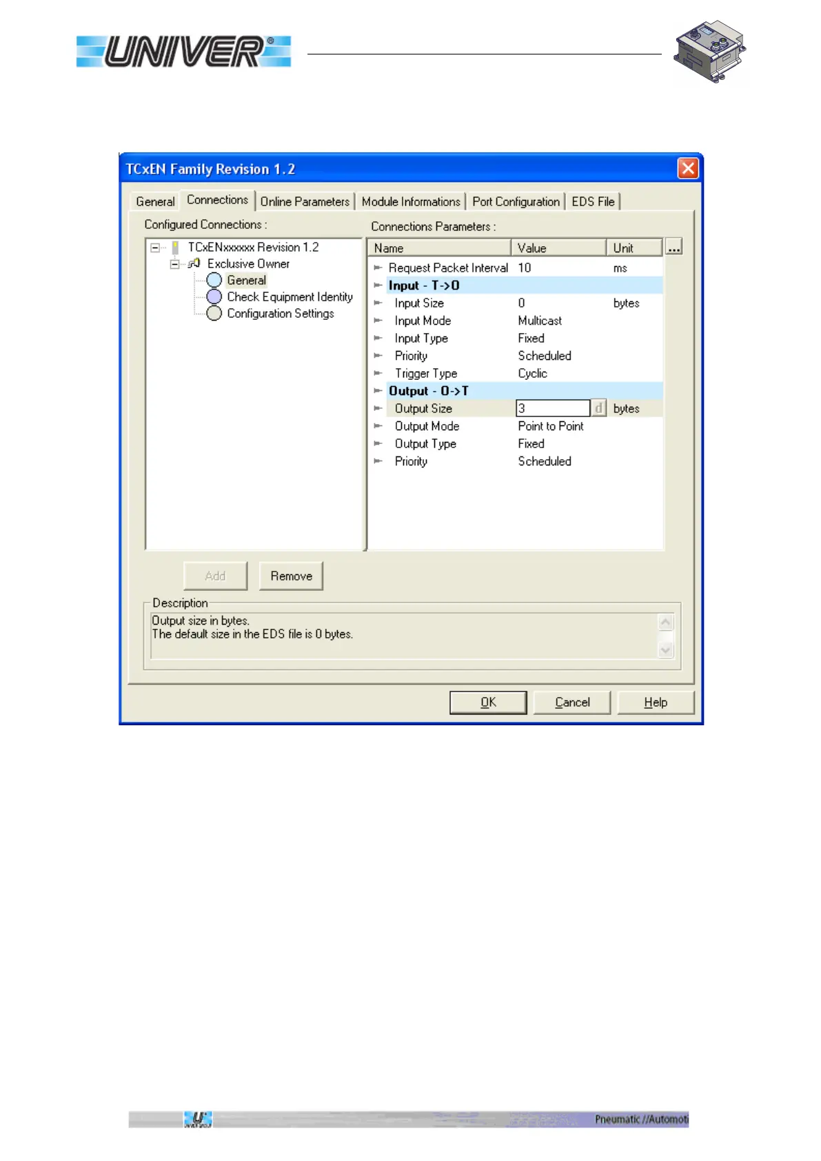Click the arrow marker beside Trigger Type
This screenshot has height=1161, width=821.
pos(378,373)
